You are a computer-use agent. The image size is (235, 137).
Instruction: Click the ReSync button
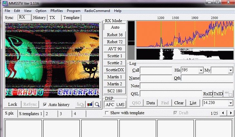click(30, 104)
